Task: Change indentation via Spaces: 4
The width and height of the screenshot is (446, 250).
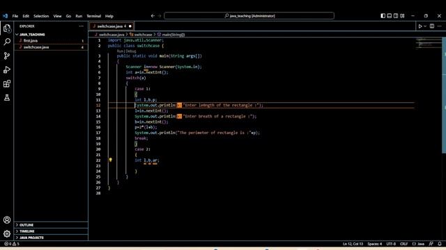Action: tap(375, 244)
